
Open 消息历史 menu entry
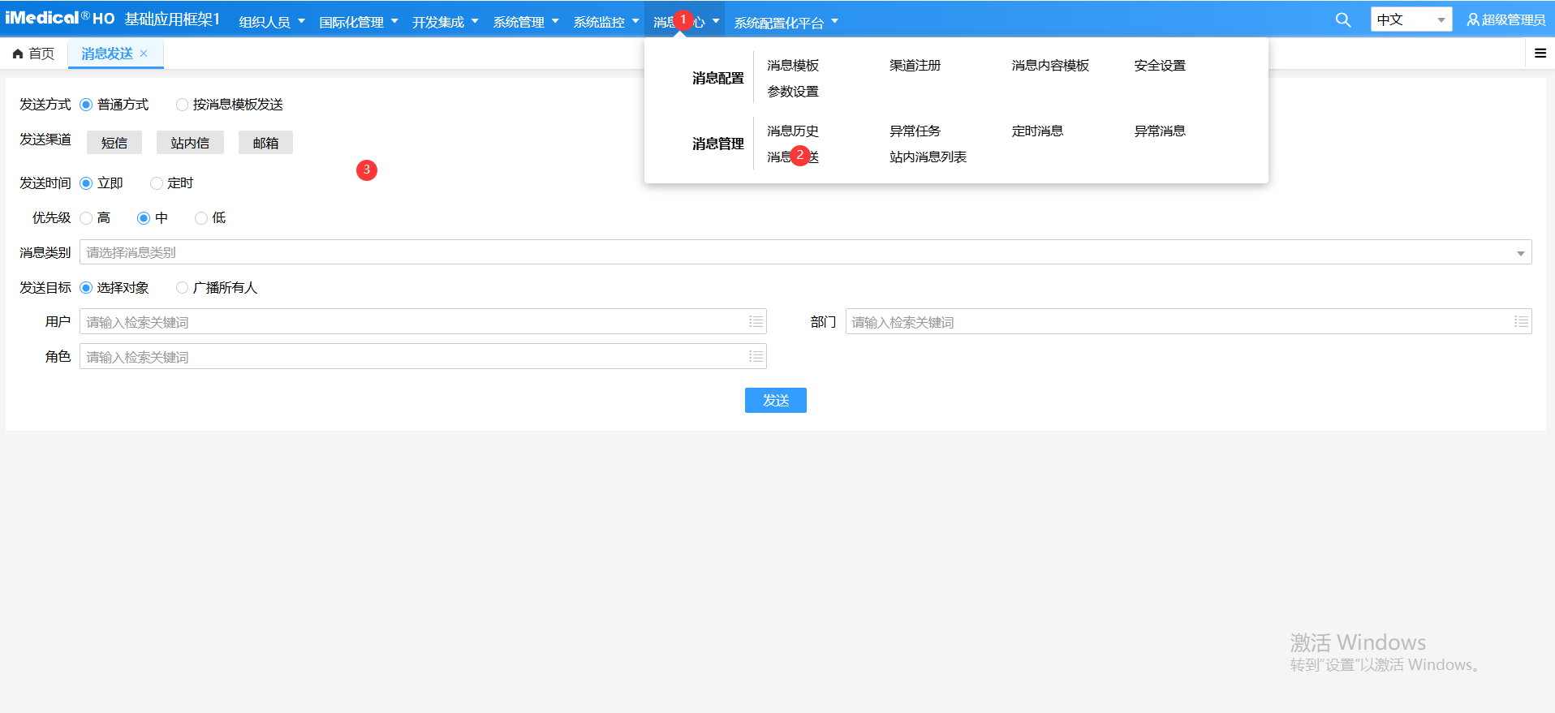[792, 131]
